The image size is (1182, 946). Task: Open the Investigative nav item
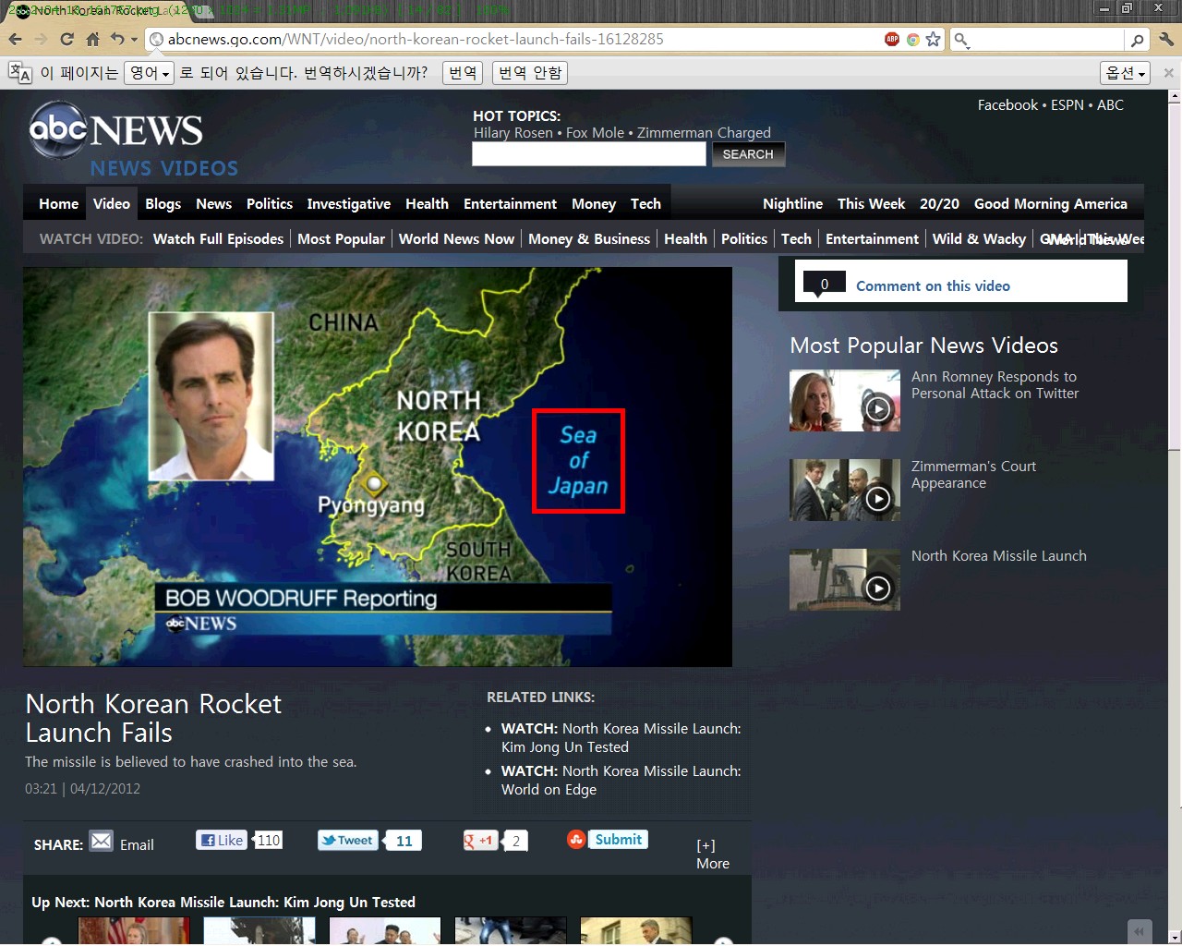[x=348, y=204]
